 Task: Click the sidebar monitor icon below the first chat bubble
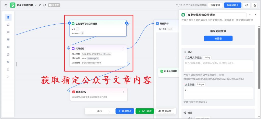(8, 32)
